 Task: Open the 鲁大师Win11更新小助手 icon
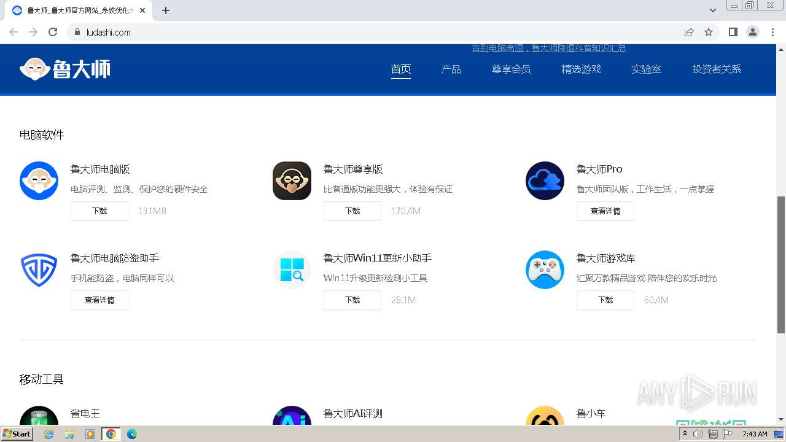coord(292,269)
